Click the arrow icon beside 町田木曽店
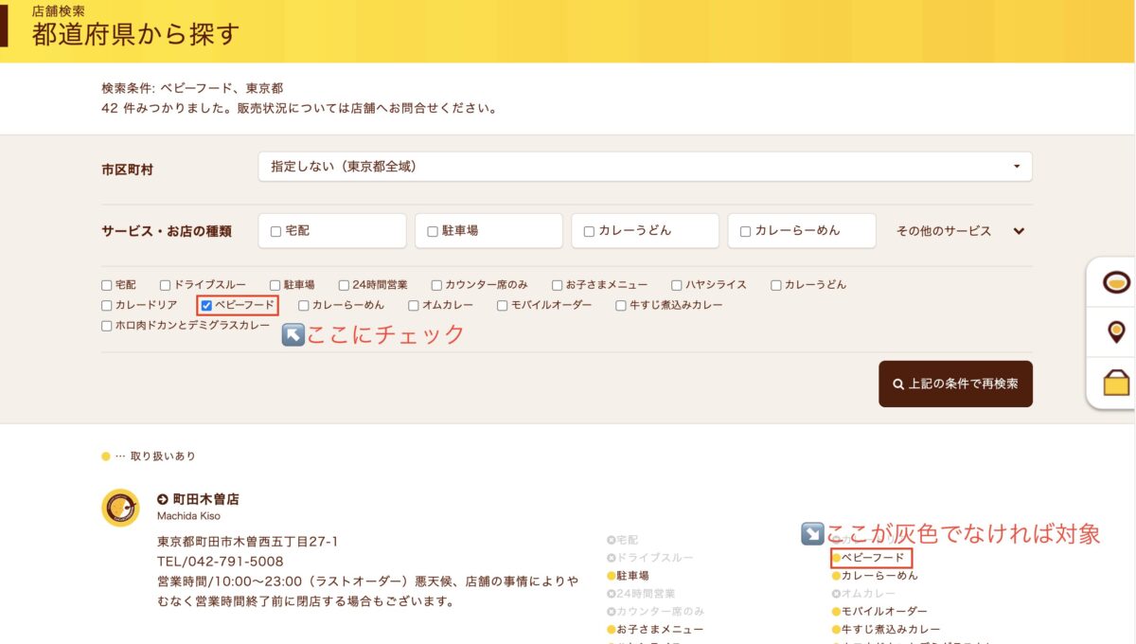Image resolution: width=1136 pixels, height=644 pixels. pos(163,499)
